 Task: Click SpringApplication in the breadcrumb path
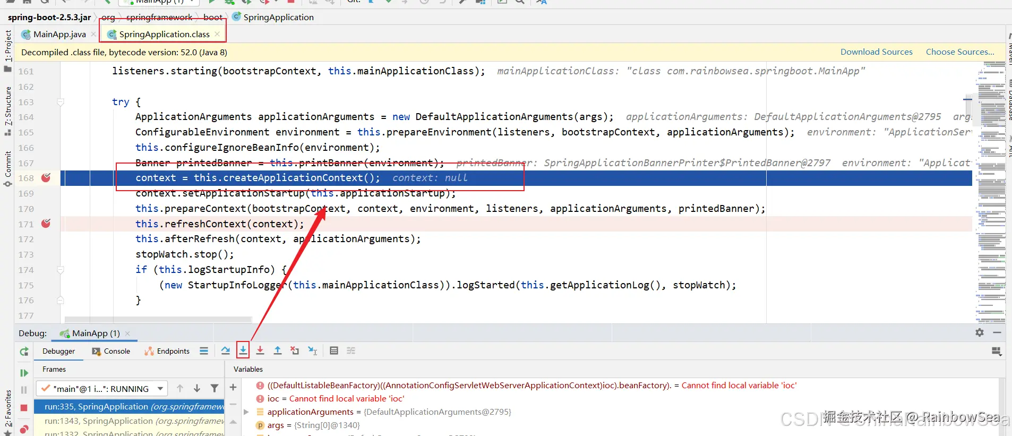tap(273, 17)
